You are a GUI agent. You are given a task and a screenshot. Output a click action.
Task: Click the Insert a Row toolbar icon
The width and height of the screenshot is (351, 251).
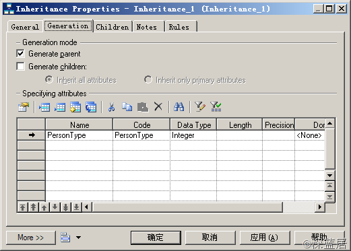tap(44, 107)
